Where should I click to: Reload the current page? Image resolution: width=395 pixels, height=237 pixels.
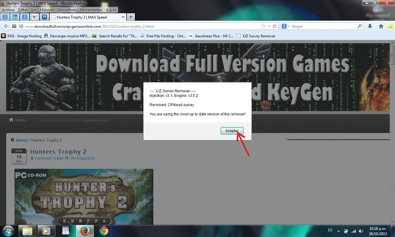click(x=274, y=27)
